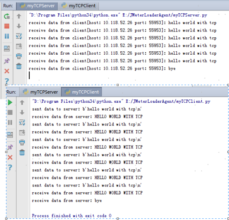Screen dimensions: 229x220
Task: Run myTCPClient with green play button
Action: (x=10, y=102)
